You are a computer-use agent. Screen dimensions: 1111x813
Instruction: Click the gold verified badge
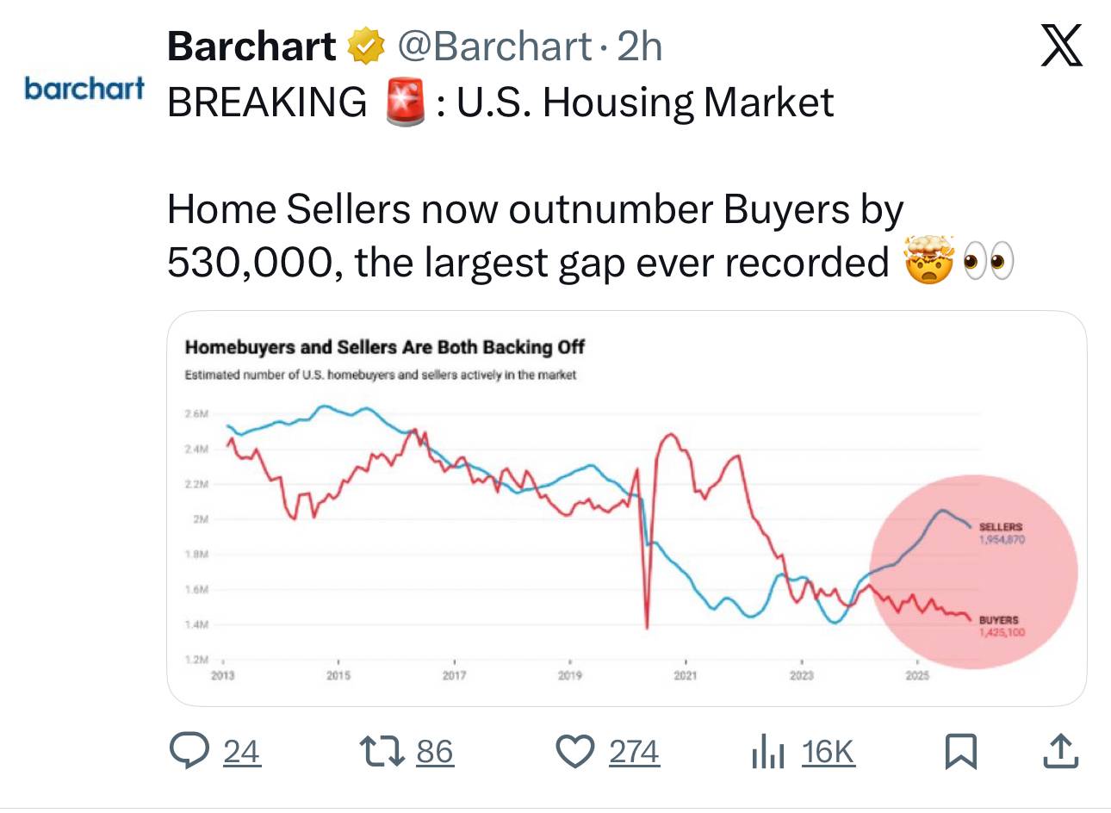366,47
